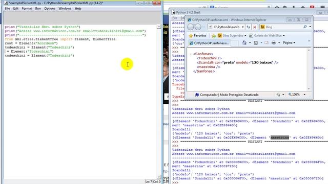Click the Print icon in IE command bar
This screenshot has height=184, width=328.
point(274,43)
